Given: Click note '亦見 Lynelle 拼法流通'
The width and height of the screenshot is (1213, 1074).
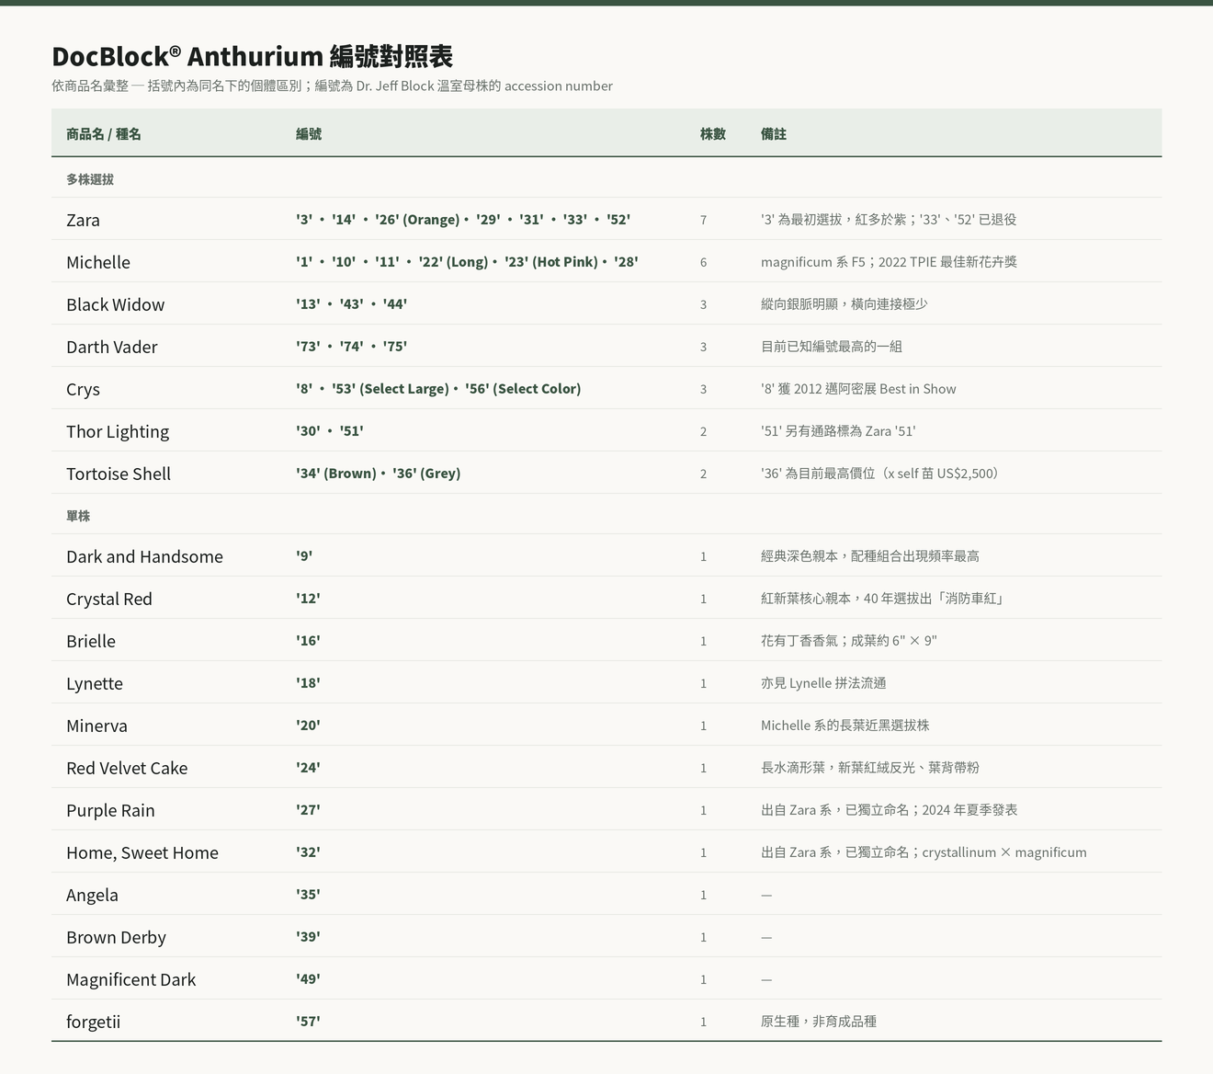Looking at the screenshot, I should (x=823, y=683).
